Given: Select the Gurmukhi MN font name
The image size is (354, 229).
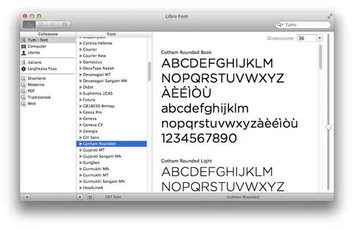Looking at the screenshot, I should pos(96,169).
